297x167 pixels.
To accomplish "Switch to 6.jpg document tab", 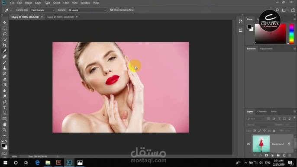I will tap(61, 17).
